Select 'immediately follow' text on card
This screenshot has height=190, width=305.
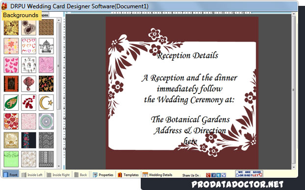point(189,89)
